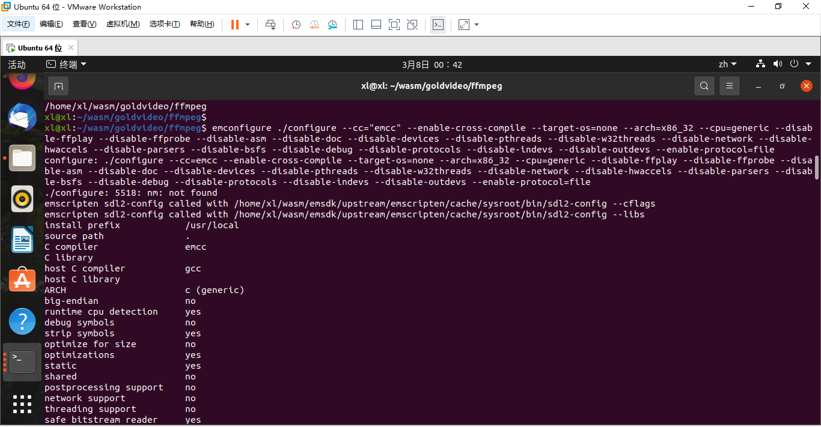
Task: Select the Ubuntu 64 位 VM tab
Action: (x=40, y=47)
